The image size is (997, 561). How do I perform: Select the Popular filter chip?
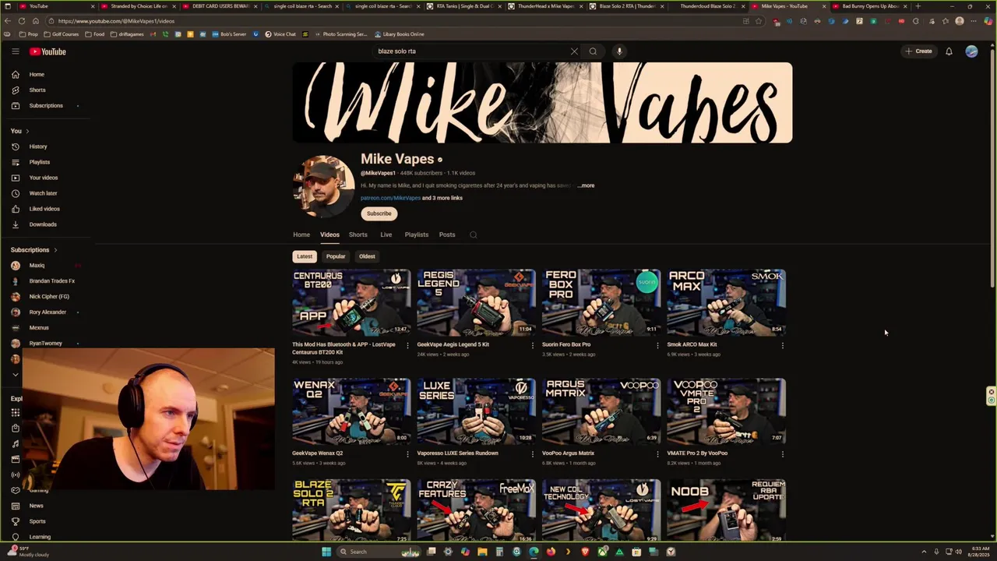tap(336, 256)
